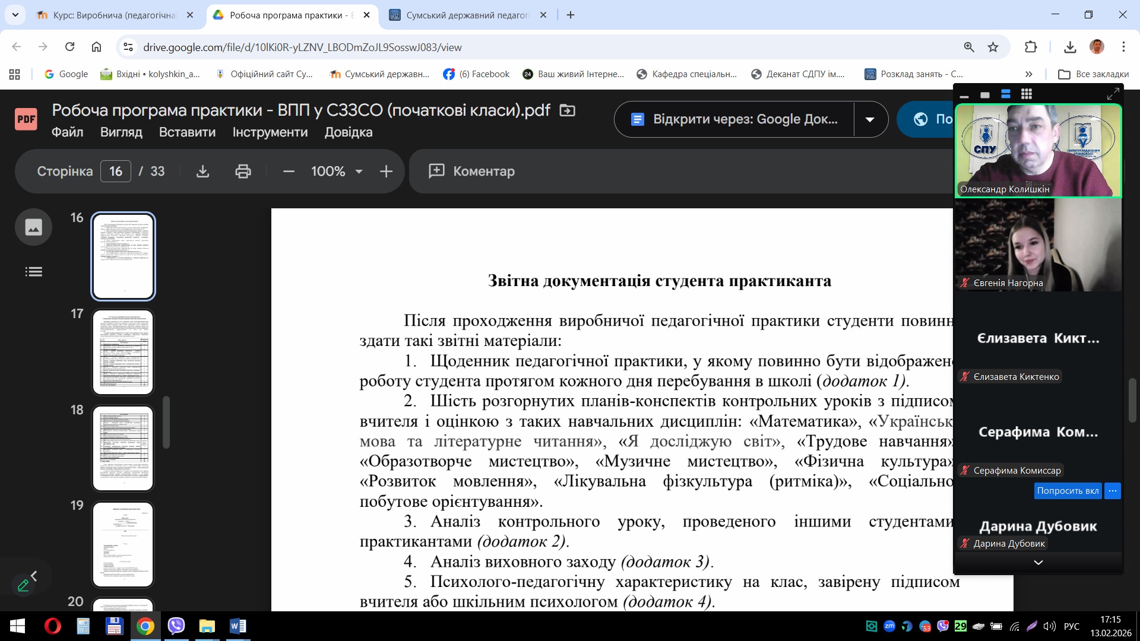Open Viber from the taskbar
This screenshot has width=1140, height=641.
point(176,626)
